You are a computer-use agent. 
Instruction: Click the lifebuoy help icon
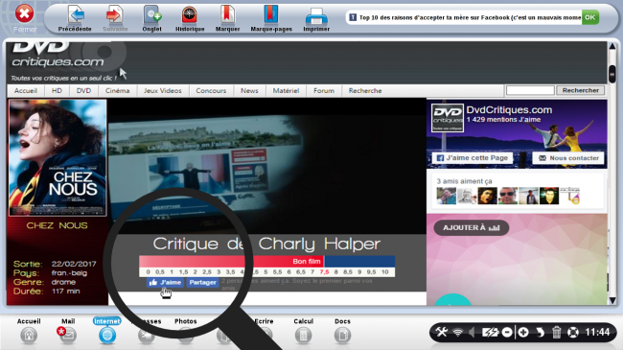[x=573, y=332]
